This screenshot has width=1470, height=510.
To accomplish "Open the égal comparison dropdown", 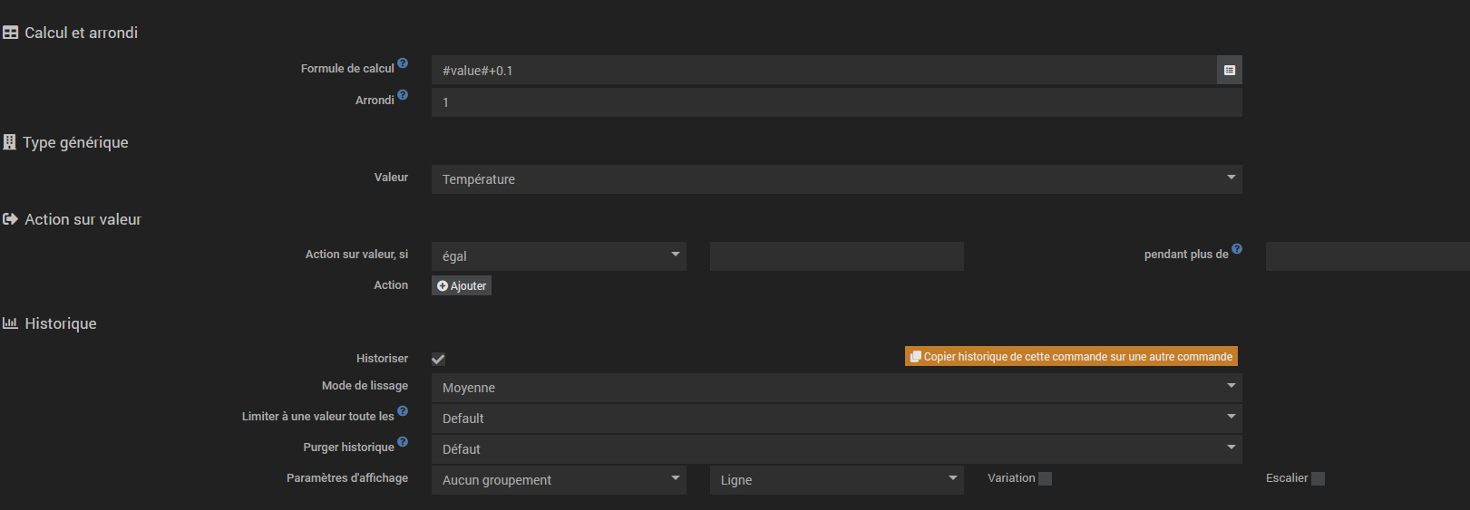I will click(x=559, y=256).
